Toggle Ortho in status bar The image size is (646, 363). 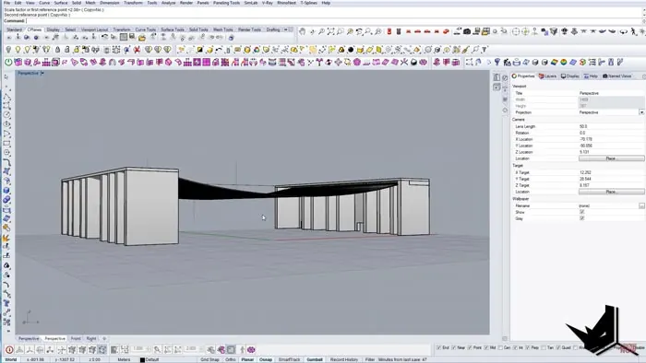click(x=231, y=359)
